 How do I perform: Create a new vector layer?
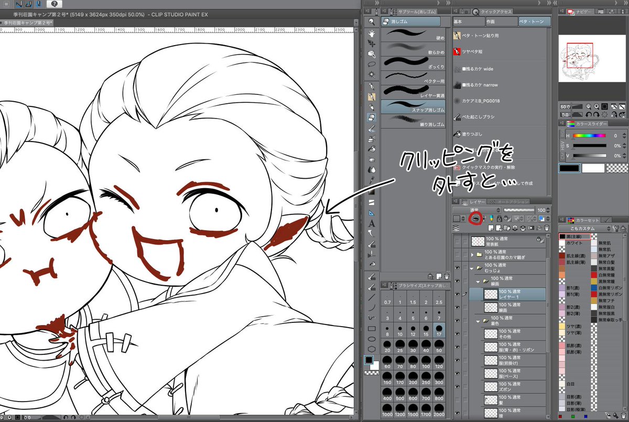click(x=498, y=228)
